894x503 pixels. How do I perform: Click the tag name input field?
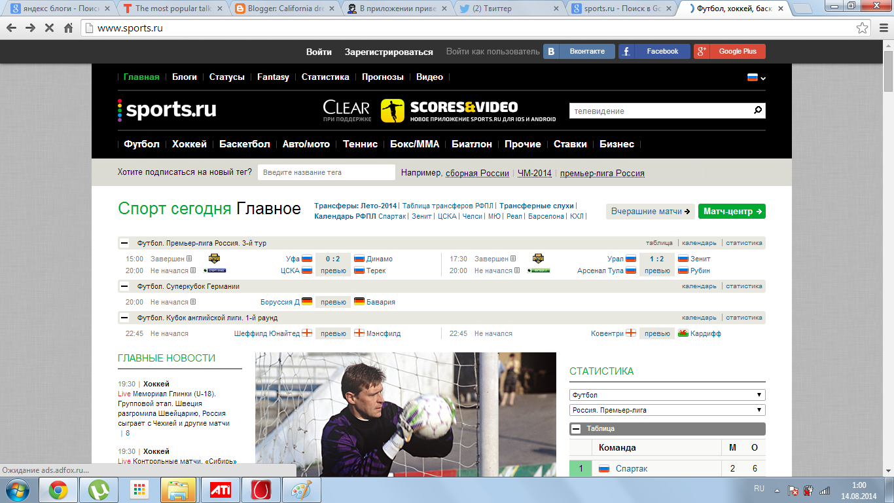(327, 172)
